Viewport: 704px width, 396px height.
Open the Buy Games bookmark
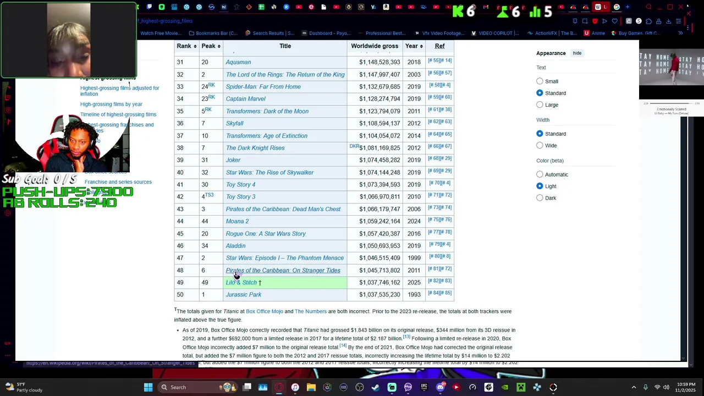(x=635, y=33)
